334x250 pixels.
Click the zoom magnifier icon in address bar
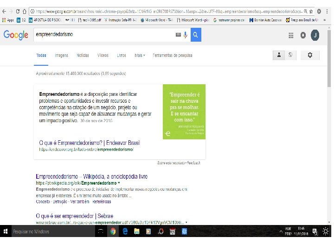[305, 12]
